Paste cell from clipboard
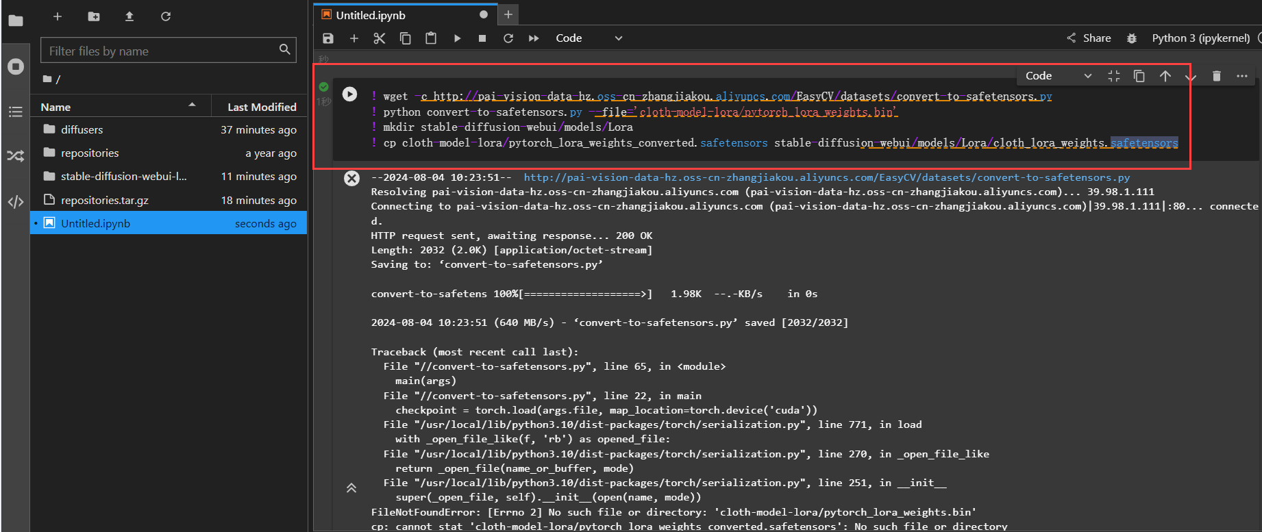This screenshot has width=1262, height=532. tap(431, 38)
